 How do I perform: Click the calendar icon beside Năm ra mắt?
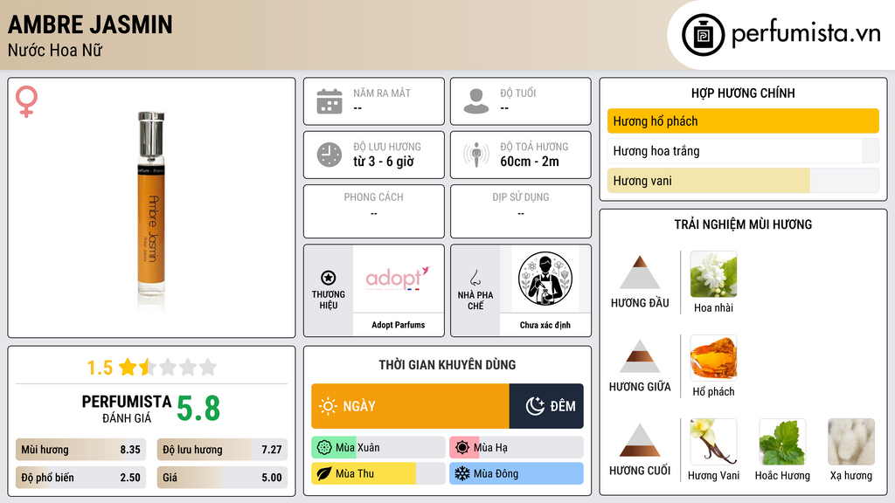pyautogui.click(x=330, y=101)
